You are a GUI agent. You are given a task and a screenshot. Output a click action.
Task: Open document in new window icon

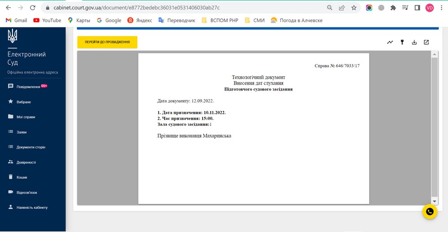coord(426,42)
